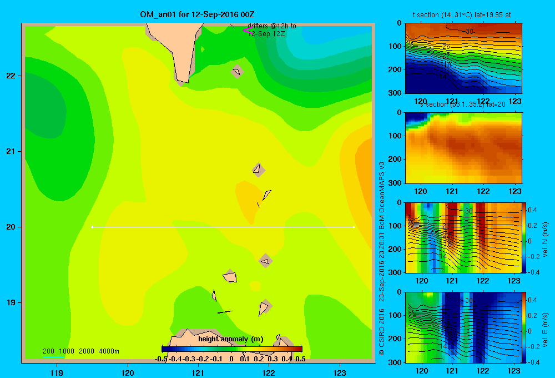Screen dimensions: 555x378
Task: Click the "14" contour label in temperature section
Action: point(442,77)
